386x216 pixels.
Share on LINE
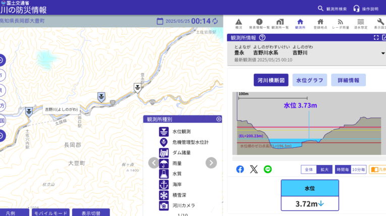(x=267, y=169)
